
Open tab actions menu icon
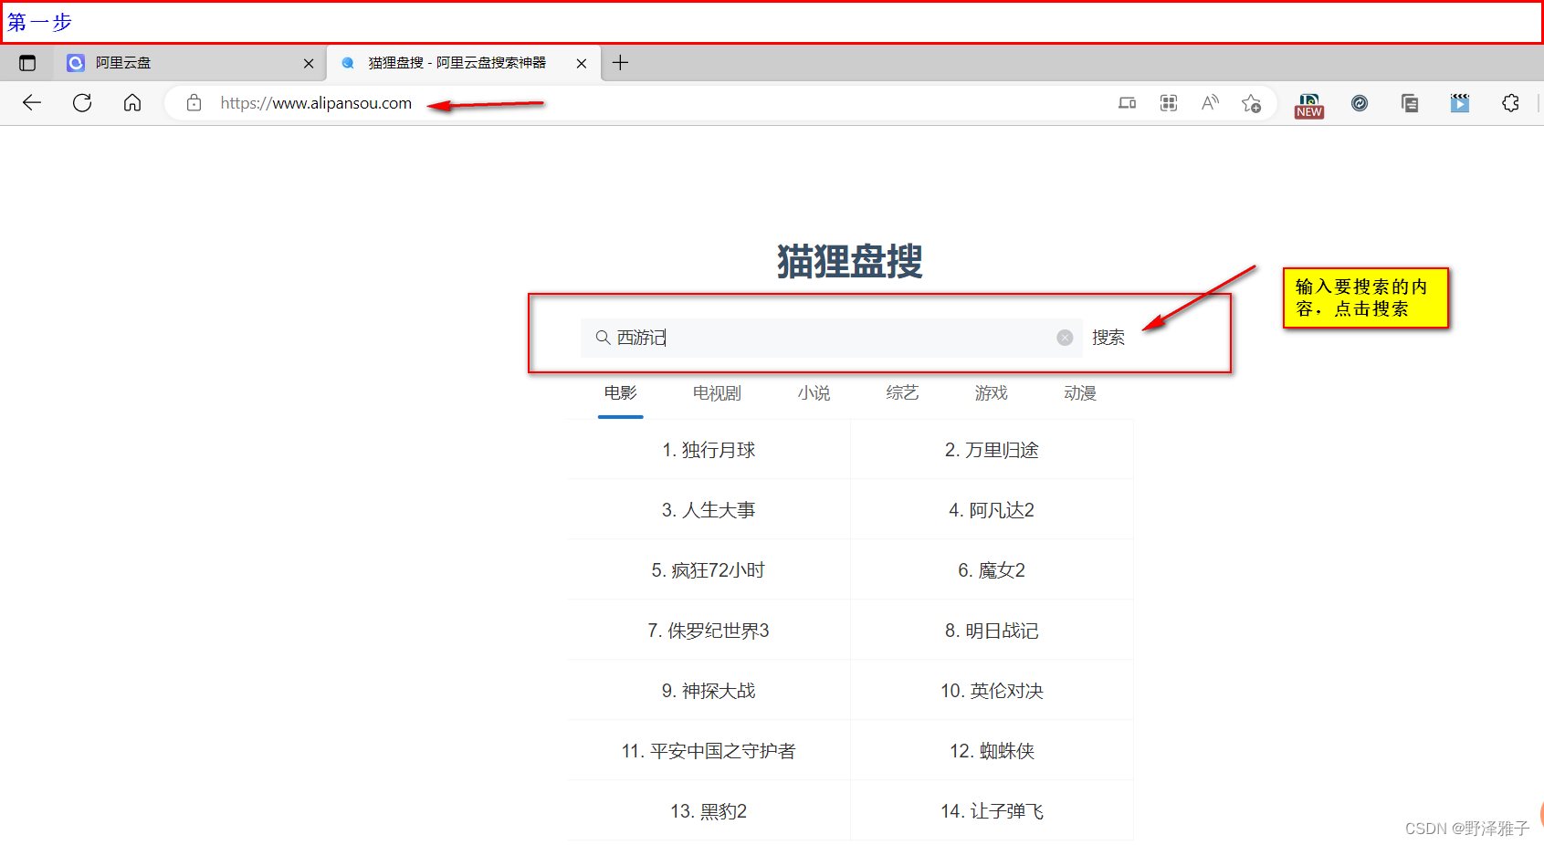27,63
